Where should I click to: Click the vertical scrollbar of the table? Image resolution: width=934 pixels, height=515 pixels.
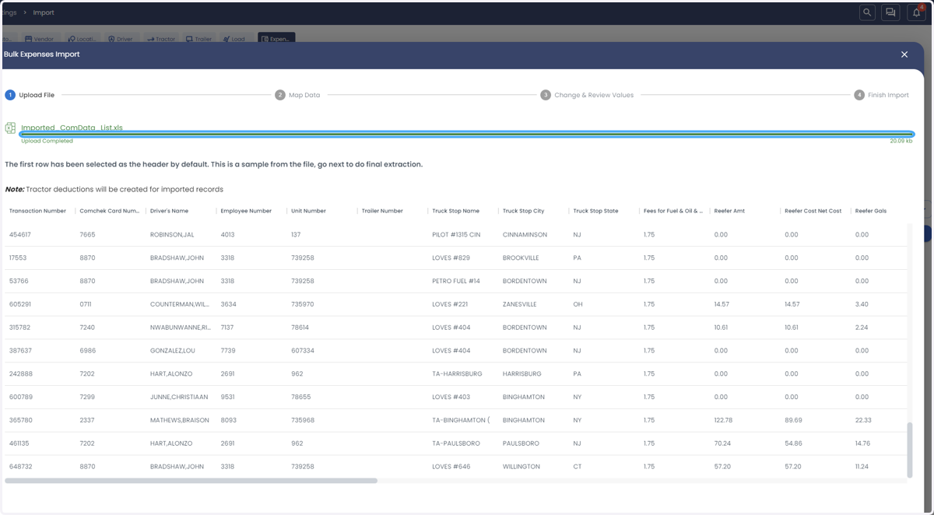tap(910, 450)
